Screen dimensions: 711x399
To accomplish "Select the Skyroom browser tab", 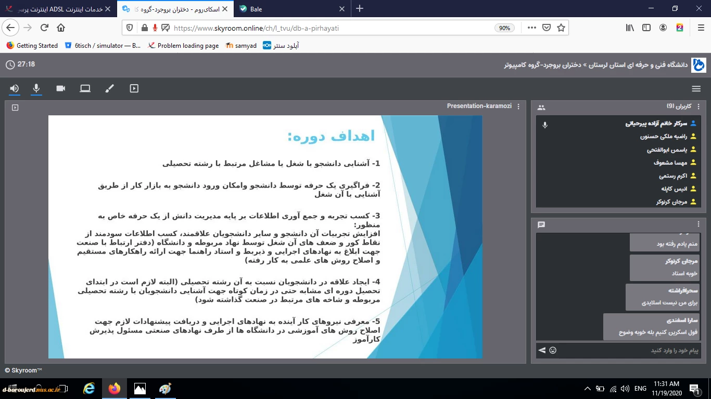I will point(175,9).
